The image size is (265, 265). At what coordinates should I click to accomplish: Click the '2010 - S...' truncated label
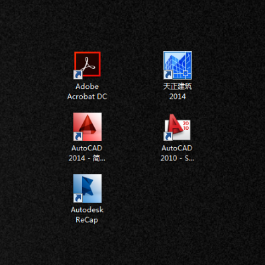(178, 158)
